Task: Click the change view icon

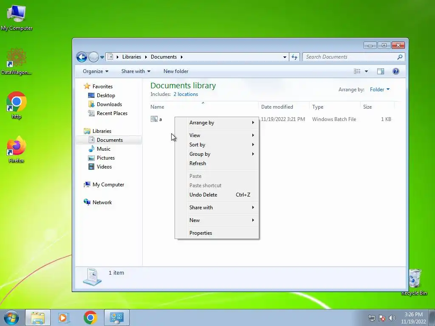Action: (357, 71)
